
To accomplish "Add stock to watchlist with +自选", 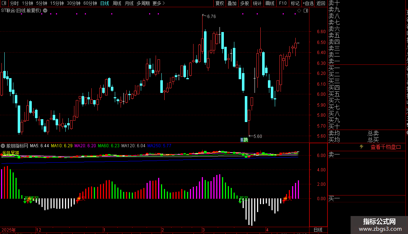I will pyautogui.click(x=308, y=3).
